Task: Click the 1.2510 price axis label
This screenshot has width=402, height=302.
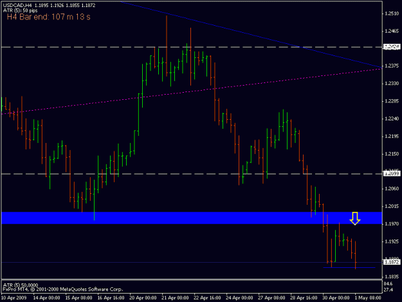Action: coord(392,14)
